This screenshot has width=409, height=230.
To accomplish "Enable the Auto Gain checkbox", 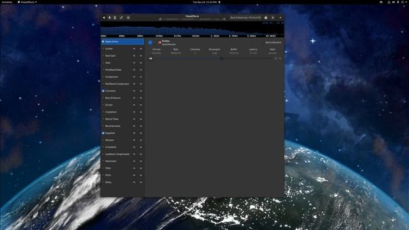I will pyautogui.click(x=103, y=56).
